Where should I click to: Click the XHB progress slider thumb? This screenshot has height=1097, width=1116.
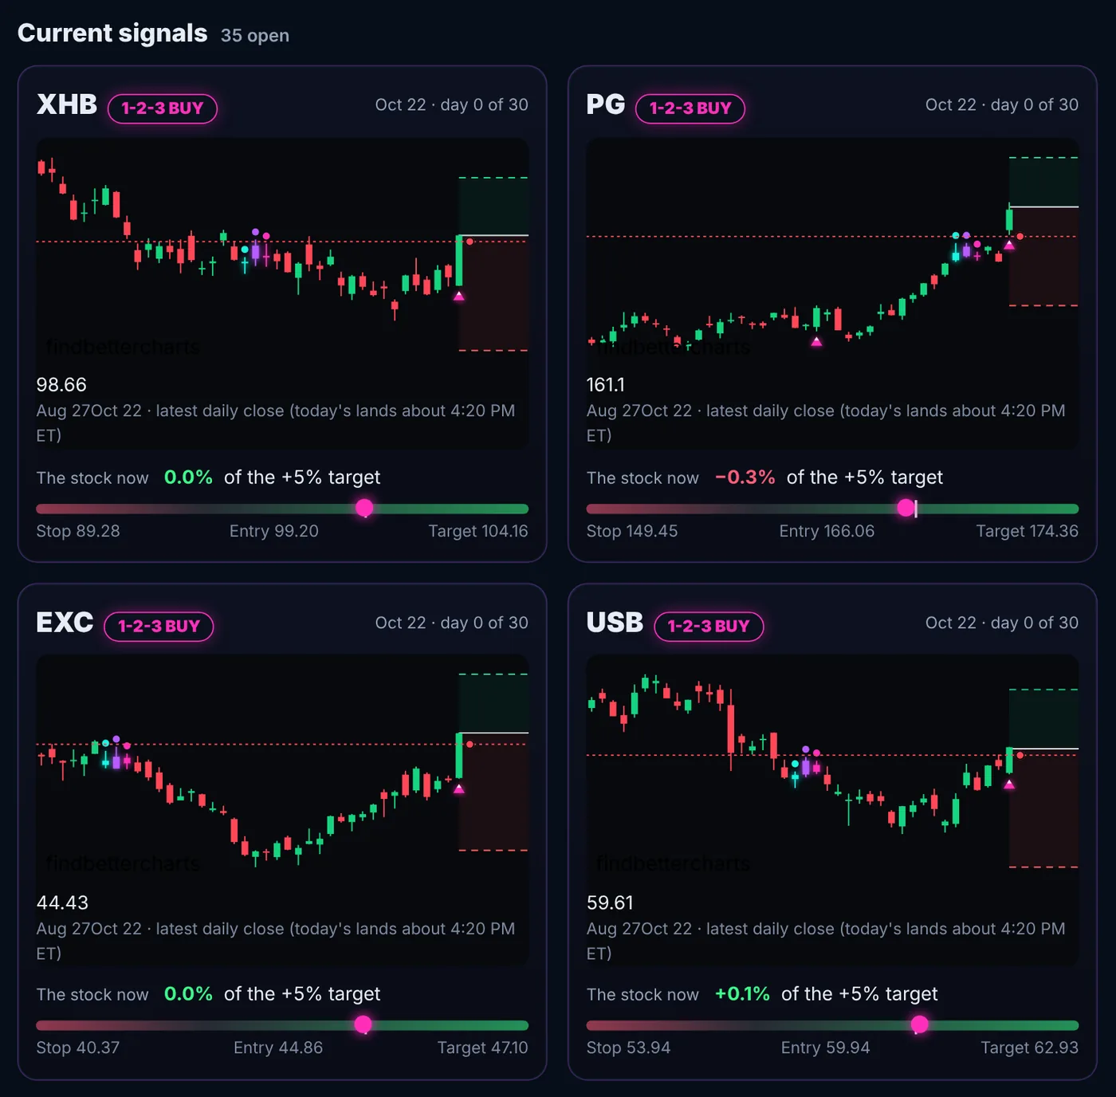point(364,509)
